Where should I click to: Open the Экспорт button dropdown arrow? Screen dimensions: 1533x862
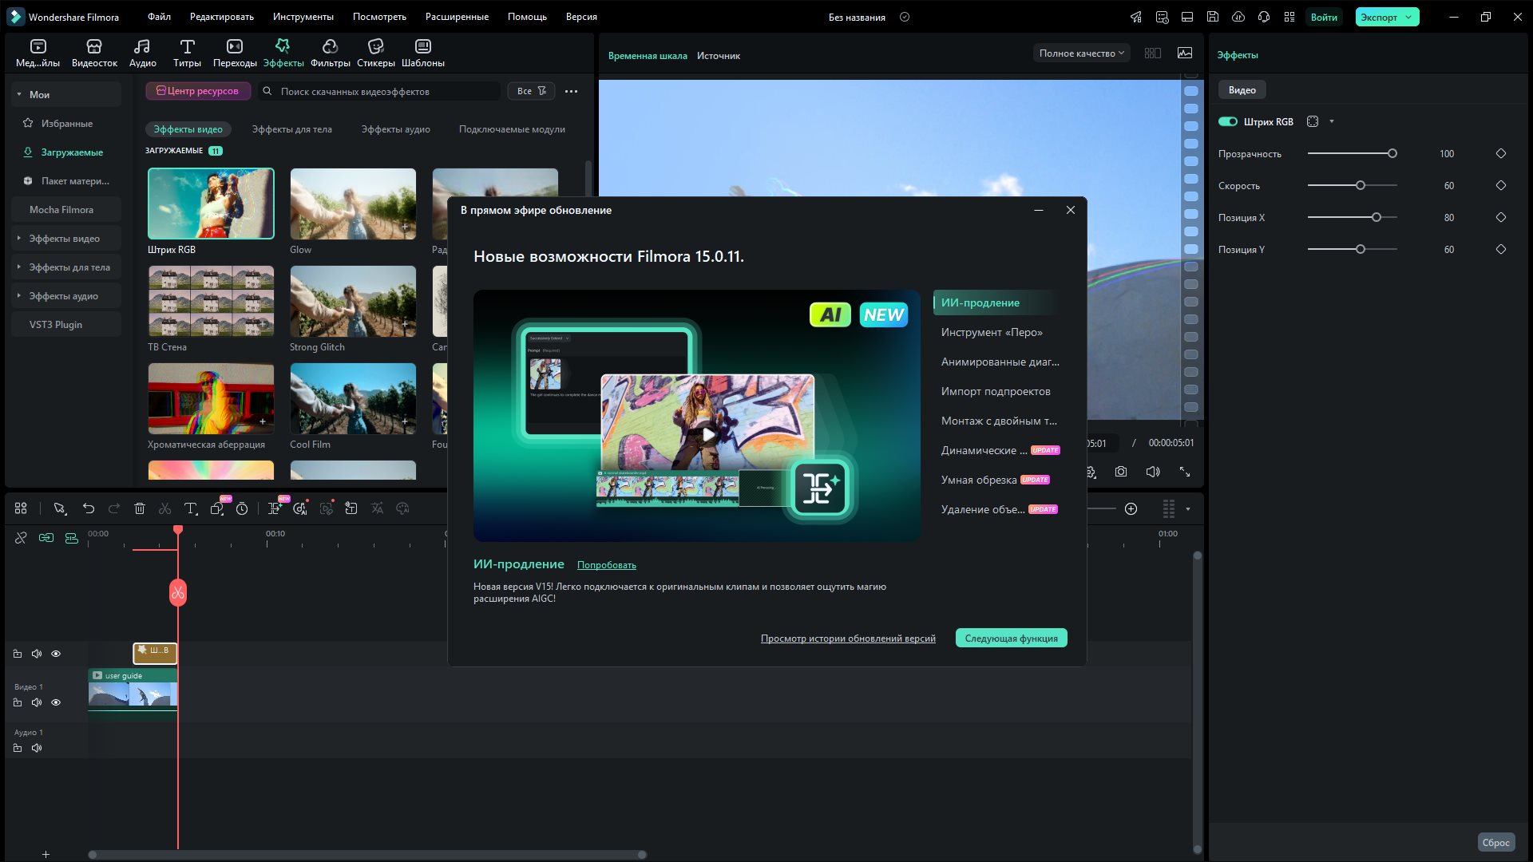1409,18
